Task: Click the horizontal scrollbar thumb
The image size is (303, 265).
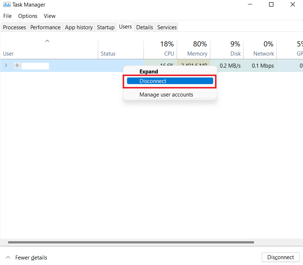Action: pyautogui.click(x=131, y=242)
